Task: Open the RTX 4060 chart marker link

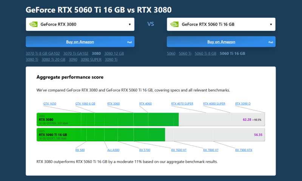Action: tap(145, 104)
